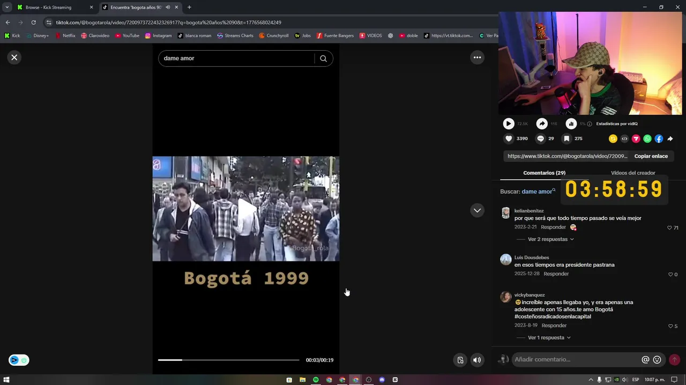This screenshot has width=686, height=385.
Task: Click Copiar enlace button
Action: [651, 156]
